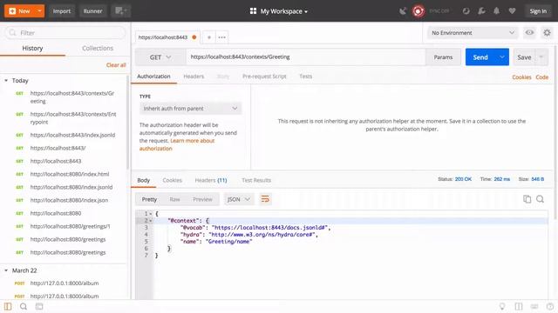Copy response to clipboard icon
The image size is (558, 313).
pos(527,199)
